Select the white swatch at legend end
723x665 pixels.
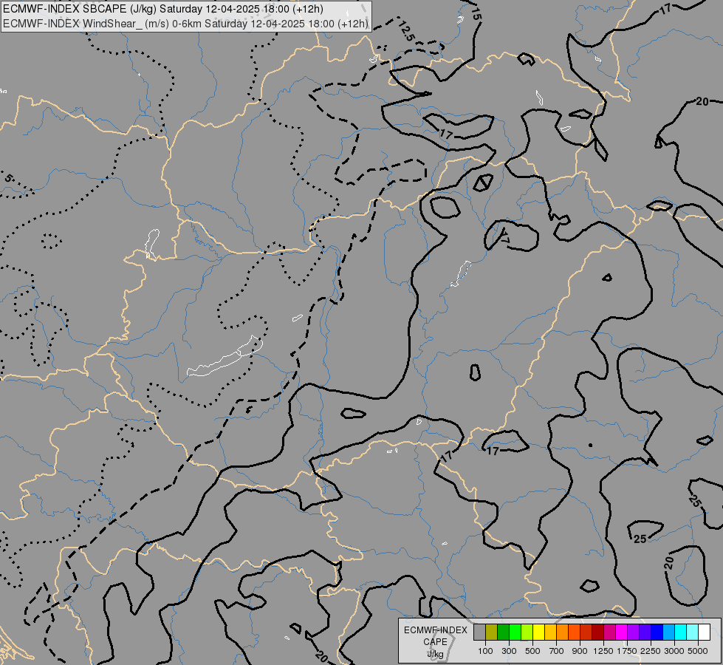[704, 632]
